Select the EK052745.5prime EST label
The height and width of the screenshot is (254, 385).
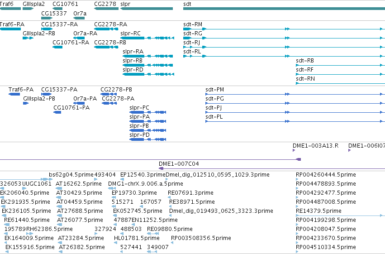pos(138,211)
